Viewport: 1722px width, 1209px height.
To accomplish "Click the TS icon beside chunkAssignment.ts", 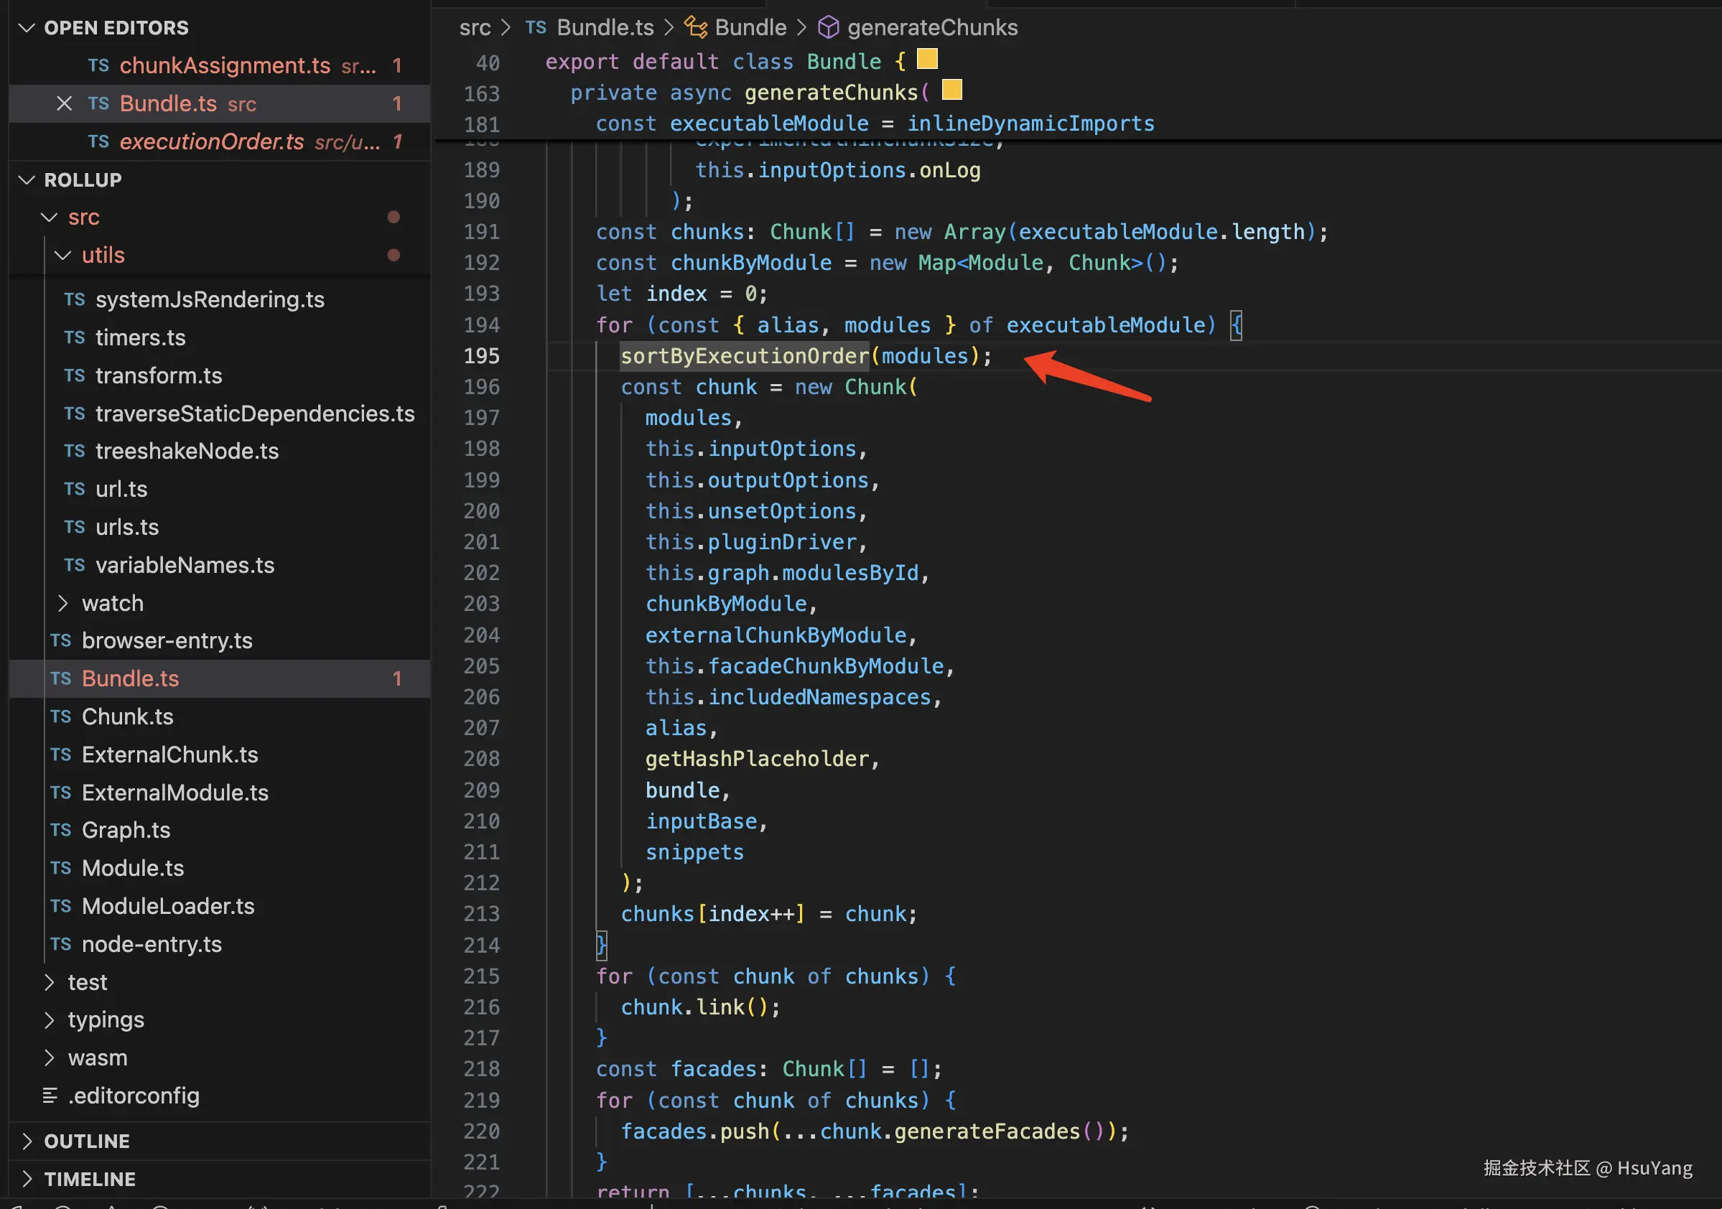I will [x=98, y=65].
